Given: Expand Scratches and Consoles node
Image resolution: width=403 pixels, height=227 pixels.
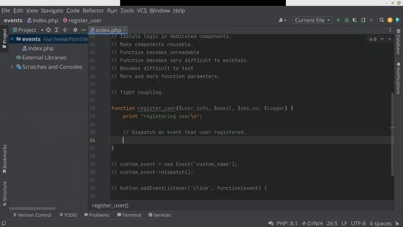Looking at the screenshot, I should 11,67.
